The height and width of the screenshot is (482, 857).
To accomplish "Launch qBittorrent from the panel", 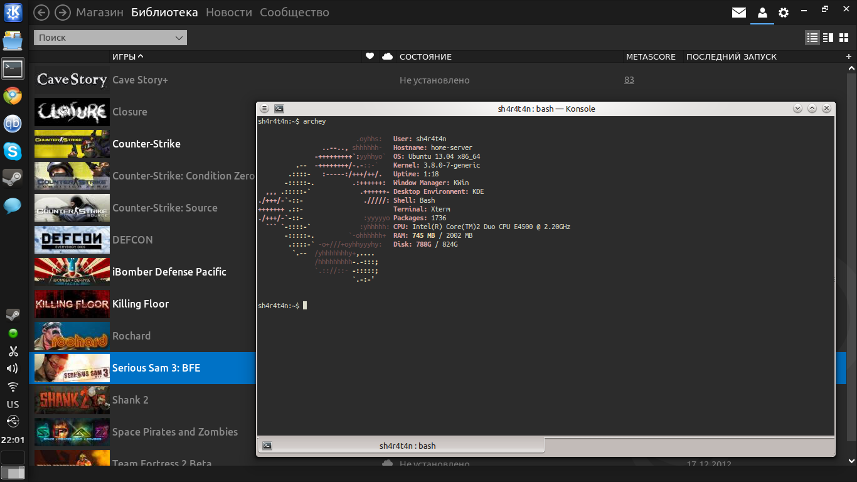I will (13, 124).
